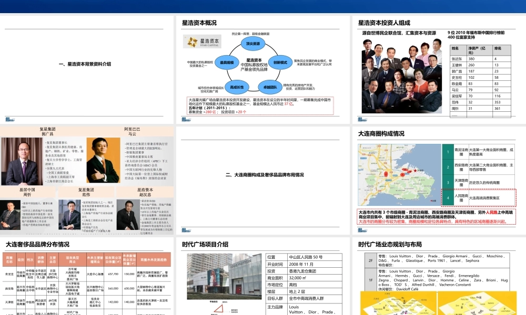Click the 易居中国 周忻 caption
The width and height of the screenshot is (526, 315).
[27, 192]
